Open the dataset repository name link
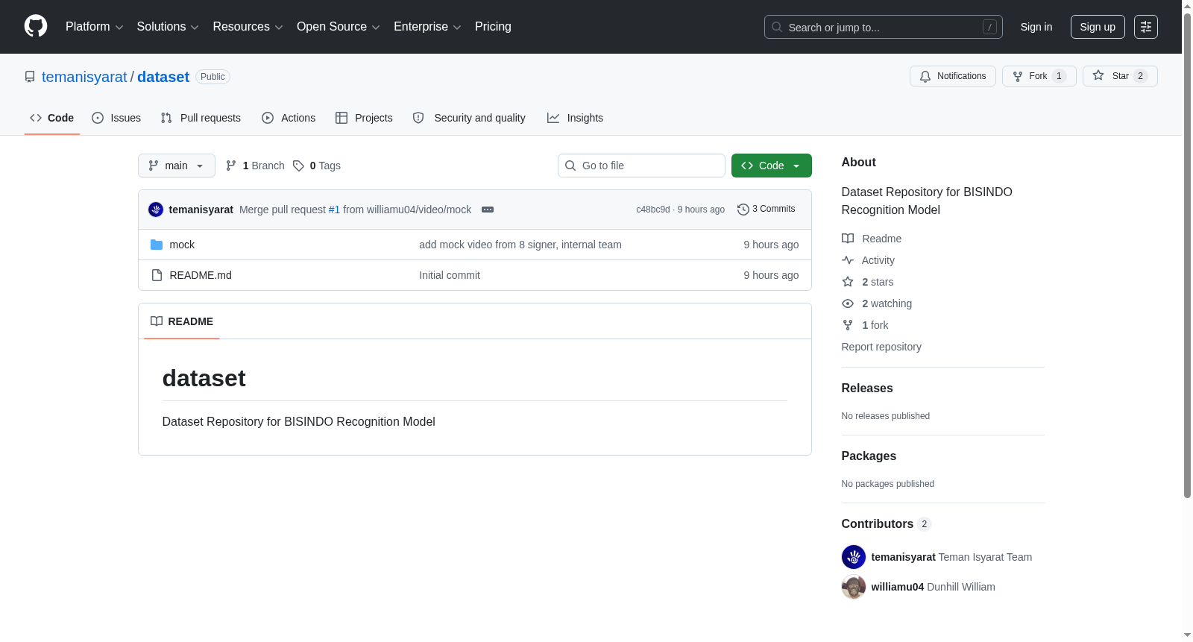The image size is (1193, 642). click(163, 77)
